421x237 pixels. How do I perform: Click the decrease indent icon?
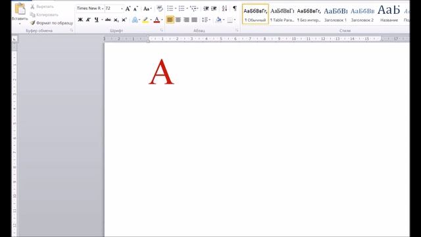point(206,9)
